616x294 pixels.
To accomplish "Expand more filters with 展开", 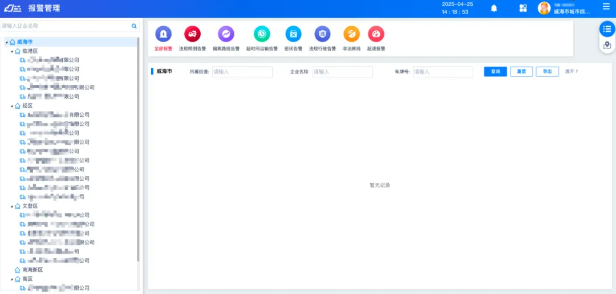I will pos(572,72).
